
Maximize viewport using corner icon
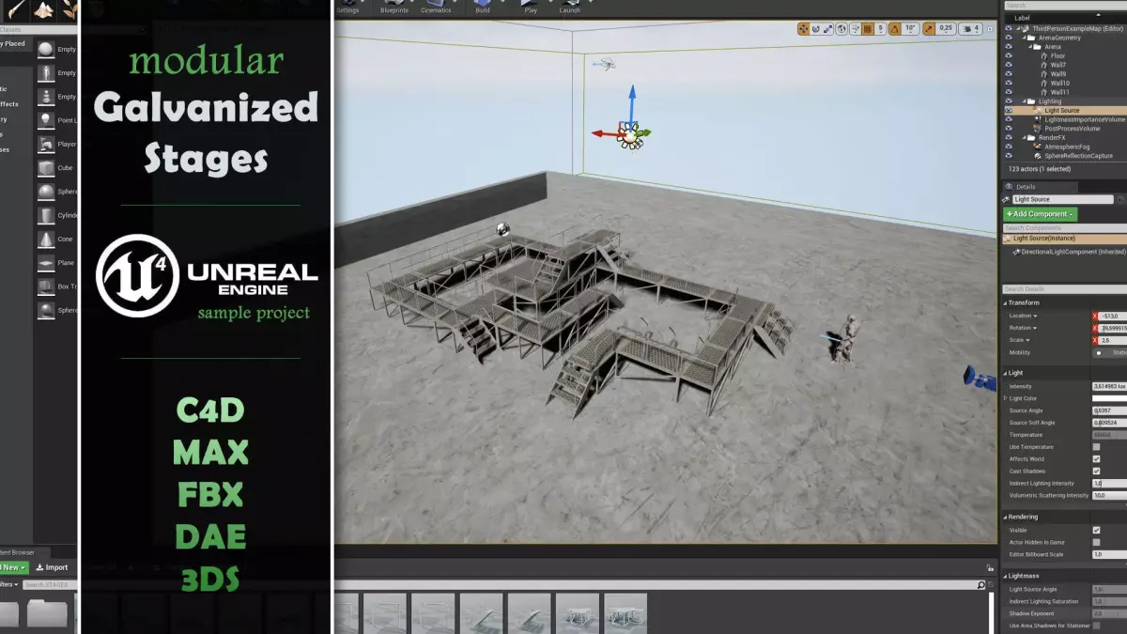[991, 29]
